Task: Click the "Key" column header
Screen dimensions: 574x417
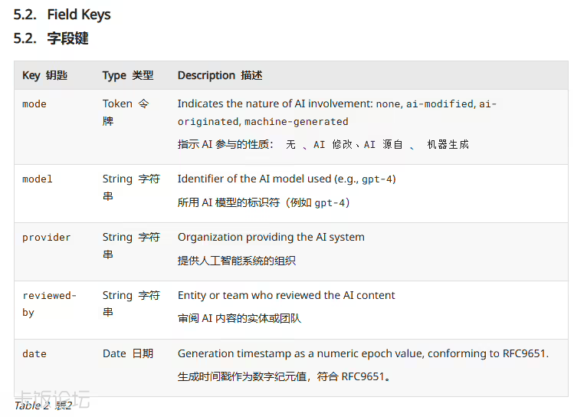Action: [x=31, y=75]
